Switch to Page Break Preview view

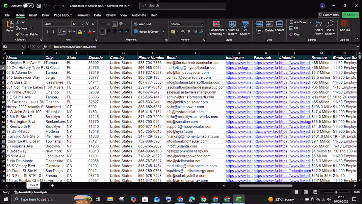coord(315,192)
